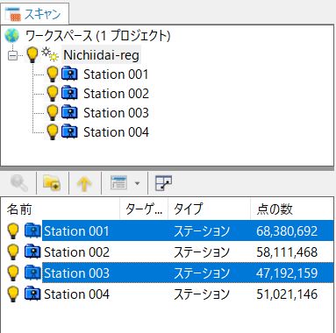Sort by 名前 column header
The height and width of the screenshot is (333, 336).
[x=61, y=209]
